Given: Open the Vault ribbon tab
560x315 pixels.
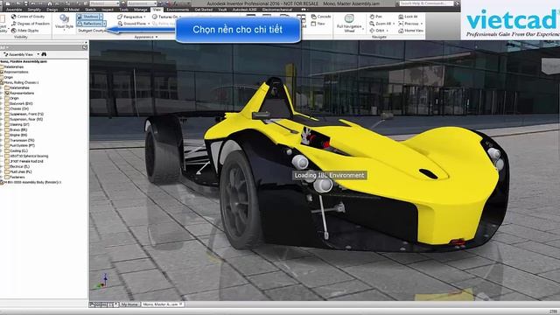Looking at the screenshot, I should pos(222,10).
